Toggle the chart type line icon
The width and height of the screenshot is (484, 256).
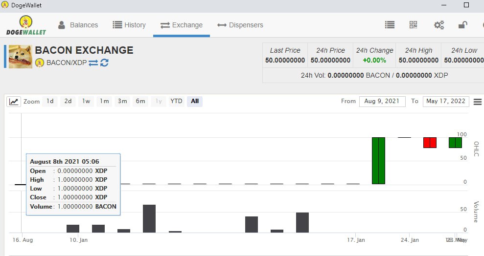(x=14, y=101)
